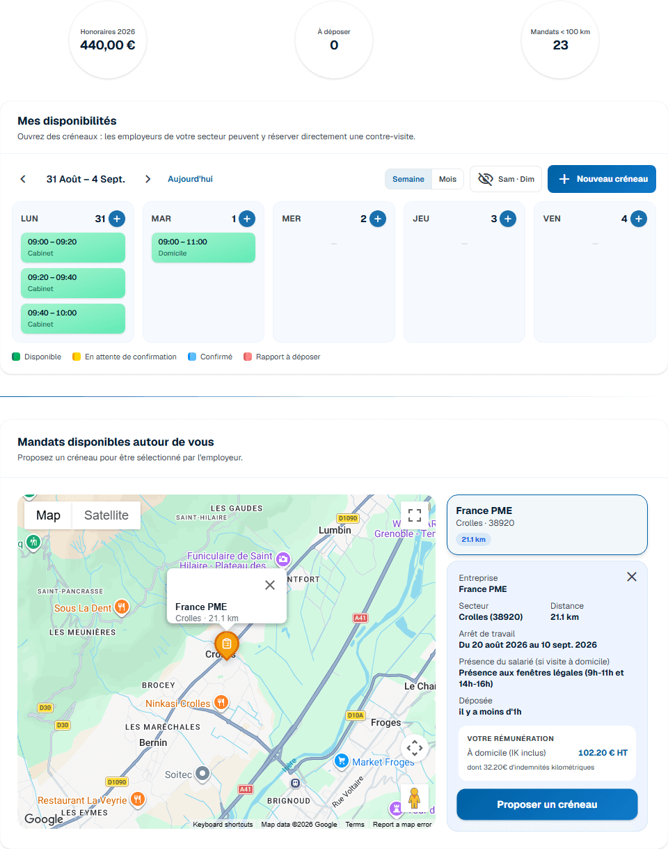Image resolution: width=668 pixels, height=849 pixels.
Task: Click Proposer un créneau
Action: click(547, 804)
